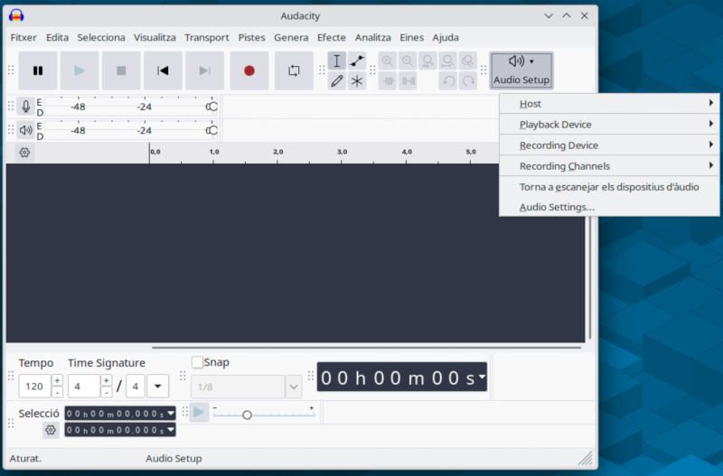Click the Tempo value field
This screenshot has width=723, height=476.
[x=35, y=387]
